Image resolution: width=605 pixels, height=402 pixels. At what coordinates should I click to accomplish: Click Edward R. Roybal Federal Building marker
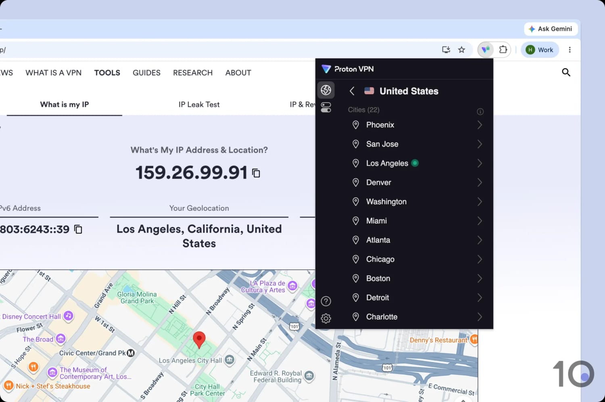pos(309,376)
